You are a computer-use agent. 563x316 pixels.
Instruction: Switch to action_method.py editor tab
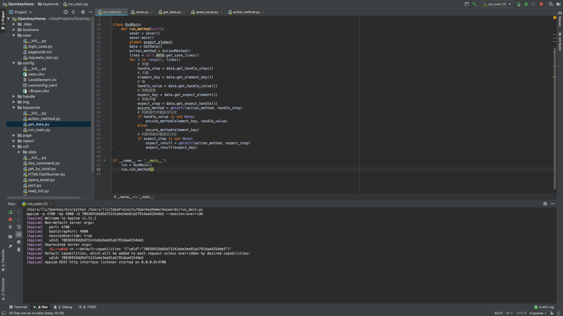tap(246, 12)
